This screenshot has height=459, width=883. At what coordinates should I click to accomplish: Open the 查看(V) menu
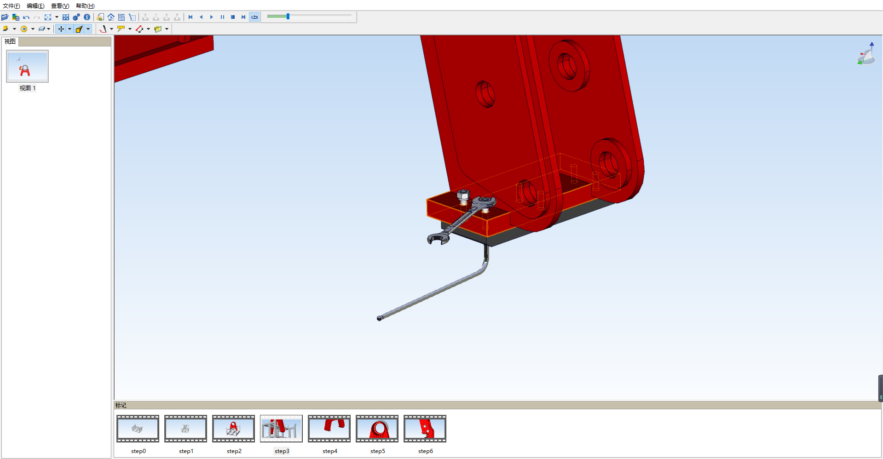(x=60, y=6)
